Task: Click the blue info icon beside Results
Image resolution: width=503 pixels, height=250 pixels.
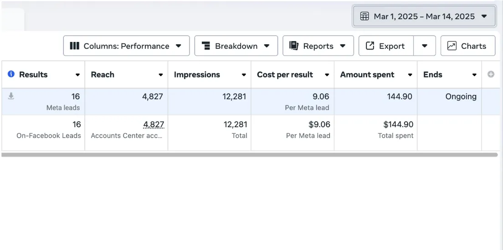Action: click(x=11, y=74)
